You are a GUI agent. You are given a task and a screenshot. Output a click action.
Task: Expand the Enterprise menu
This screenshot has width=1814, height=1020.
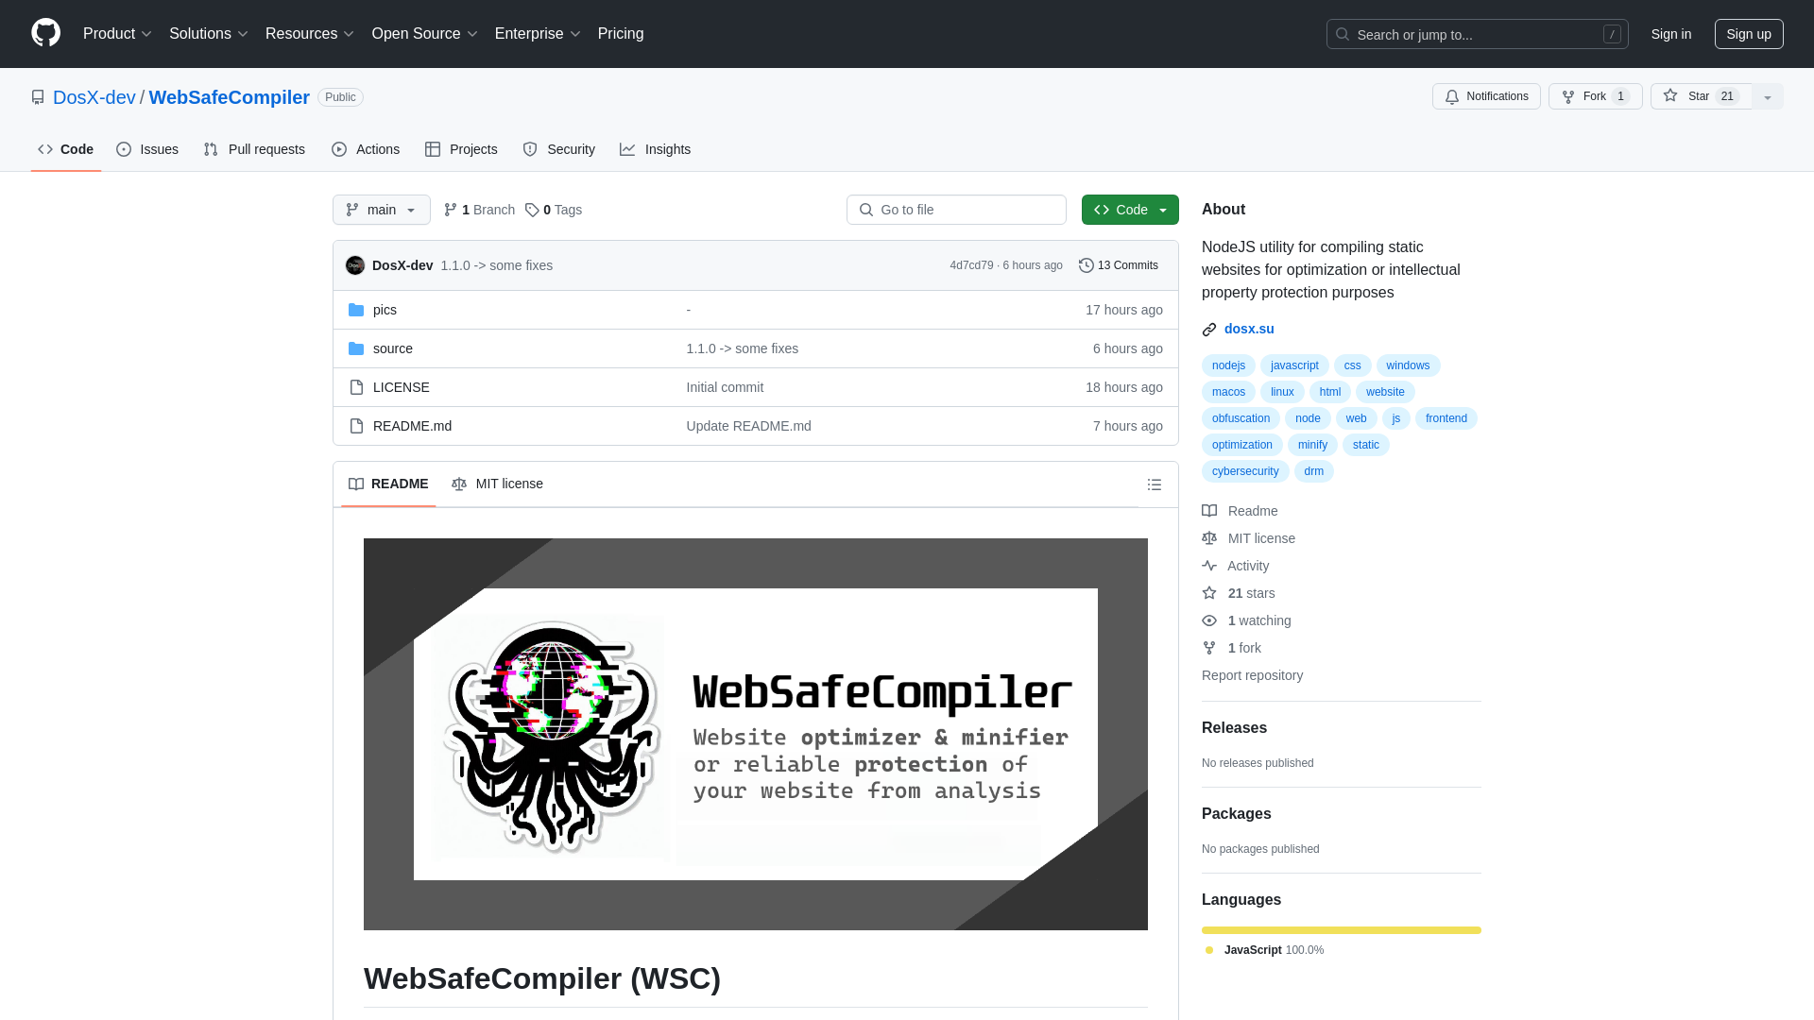pos(538,33)
